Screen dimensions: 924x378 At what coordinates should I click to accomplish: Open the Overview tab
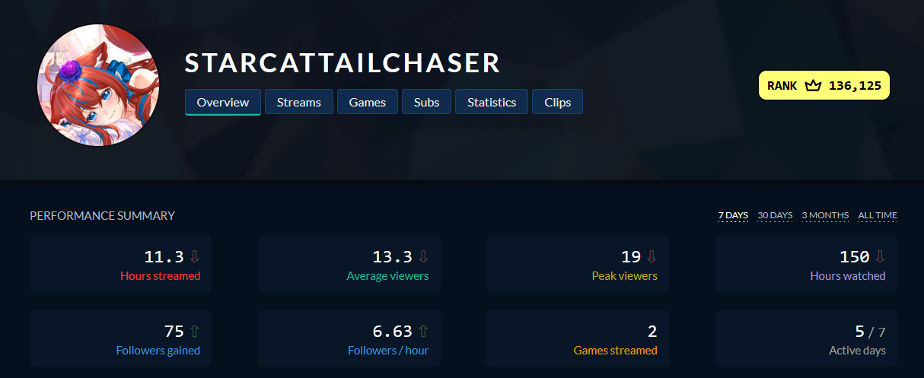pyautogui.click(x=223, y=102)
